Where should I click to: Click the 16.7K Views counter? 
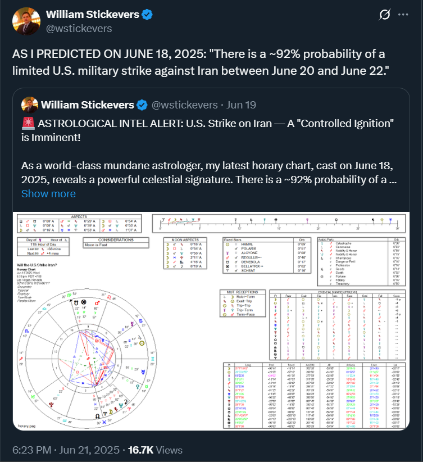[x=155, y=450]
